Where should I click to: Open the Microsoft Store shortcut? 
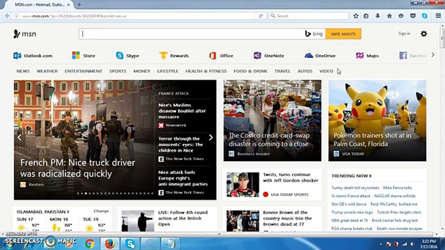coord(83,56)
